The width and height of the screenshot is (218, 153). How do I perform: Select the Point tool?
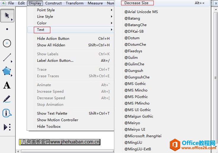point(7,29)
